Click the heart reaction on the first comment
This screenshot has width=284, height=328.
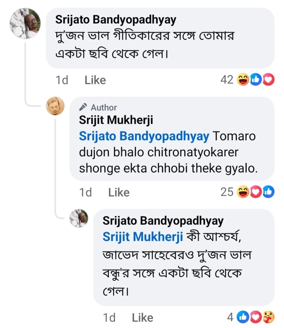point(268,80)
